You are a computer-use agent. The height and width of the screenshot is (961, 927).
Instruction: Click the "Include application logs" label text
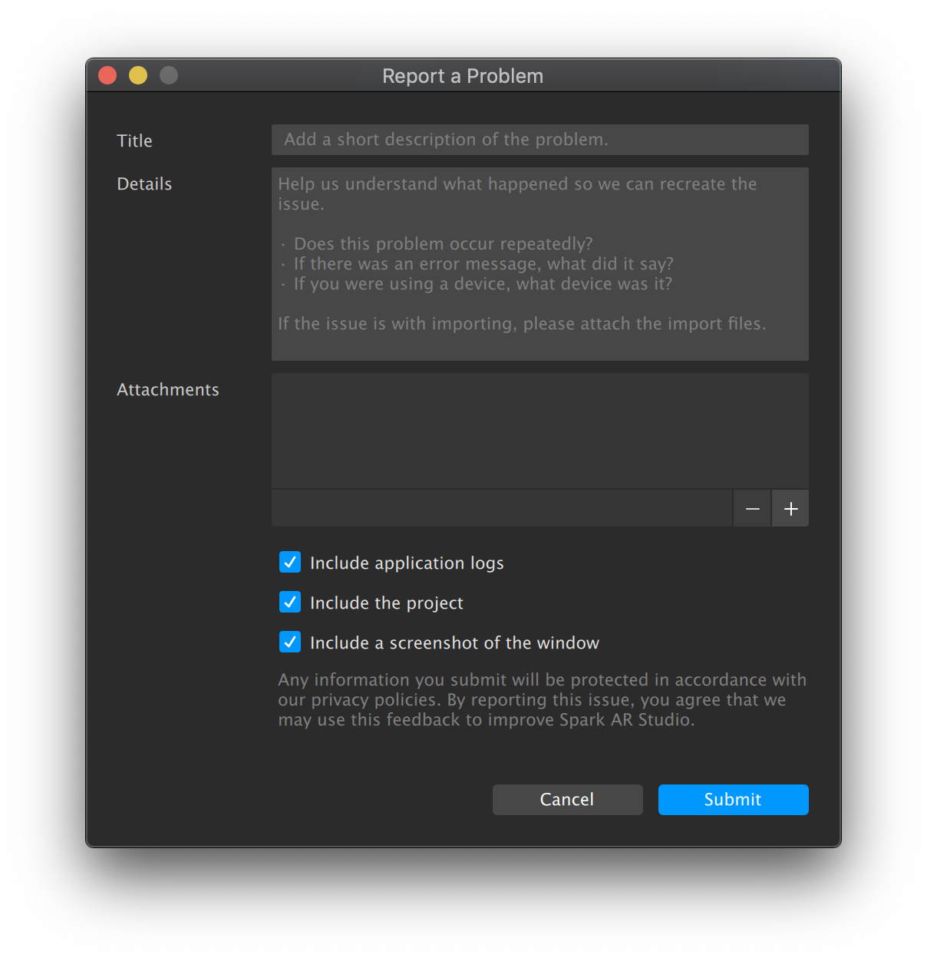tap(407, 563)
